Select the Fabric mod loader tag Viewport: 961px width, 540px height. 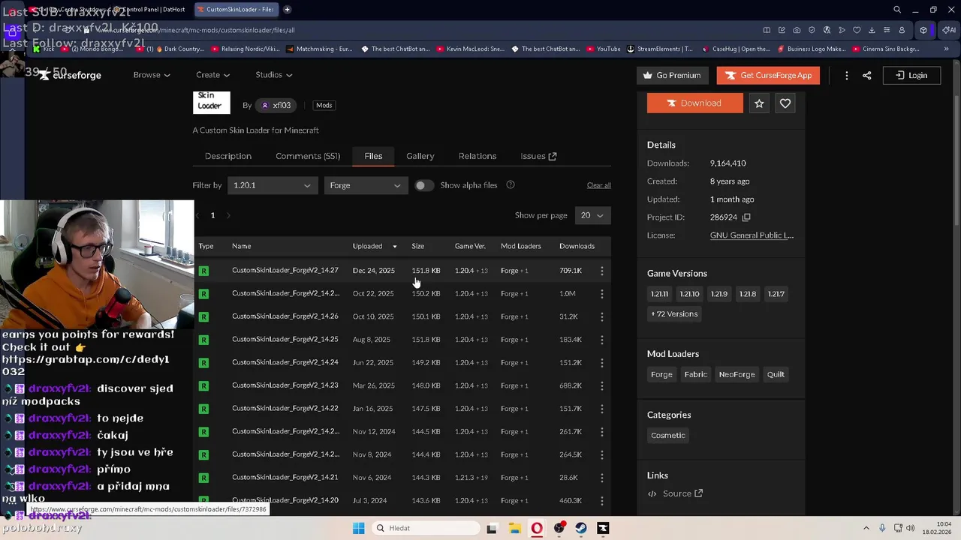[x=696, y=374]
